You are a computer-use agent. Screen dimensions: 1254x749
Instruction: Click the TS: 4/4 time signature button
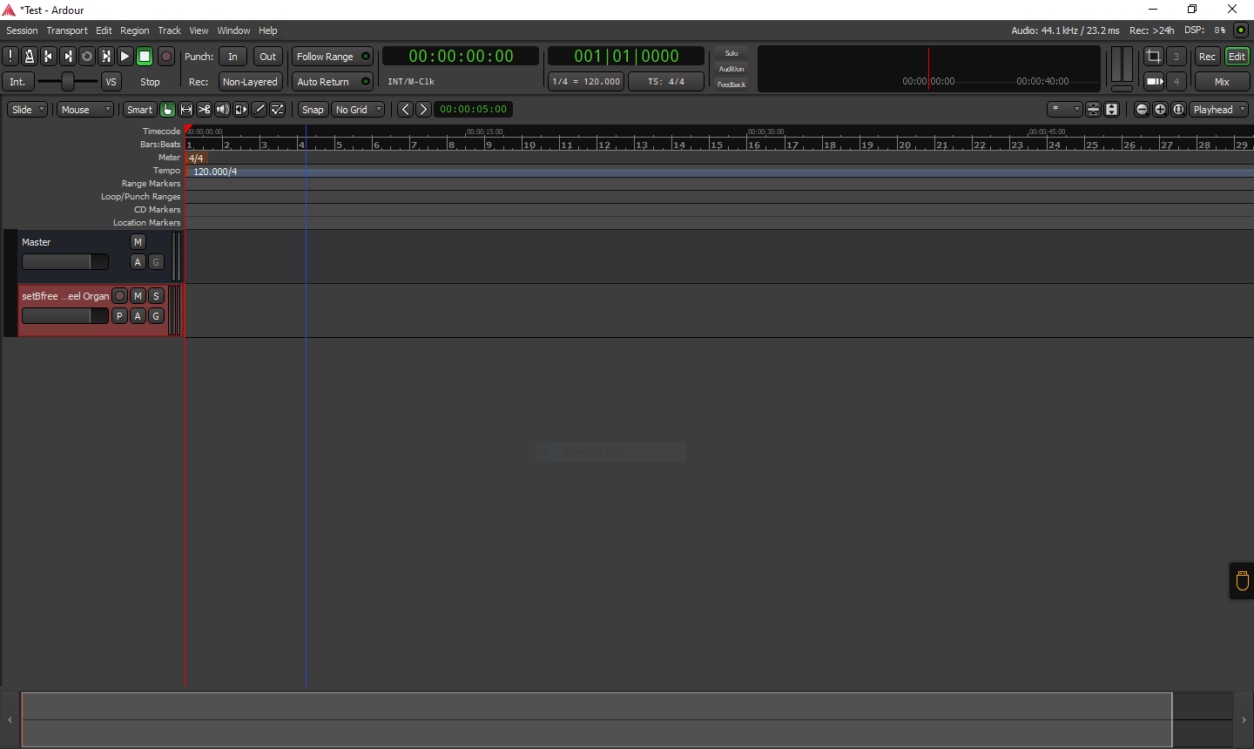click(x=666, y=82)
